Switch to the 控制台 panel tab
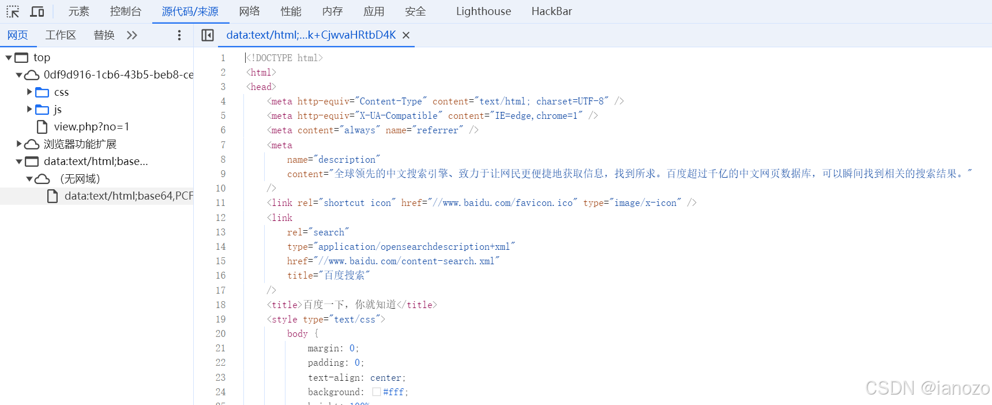The height and width of the screenshot is (405, 992). click(x=126, y=12)
